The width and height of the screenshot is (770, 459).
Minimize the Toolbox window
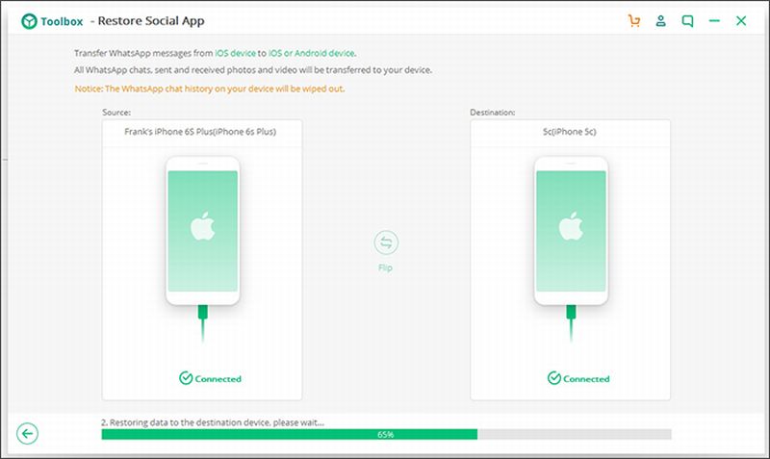pyautogui.click(x=713, y=20)
